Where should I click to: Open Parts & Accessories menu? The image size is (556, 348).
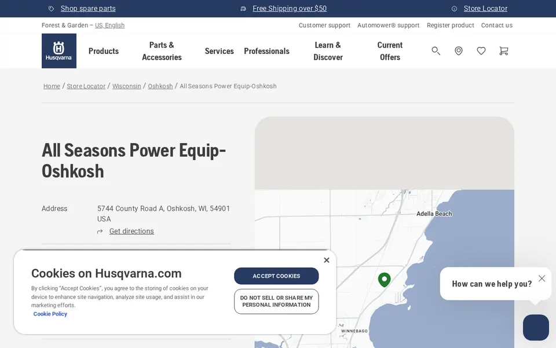click(162, 51)
